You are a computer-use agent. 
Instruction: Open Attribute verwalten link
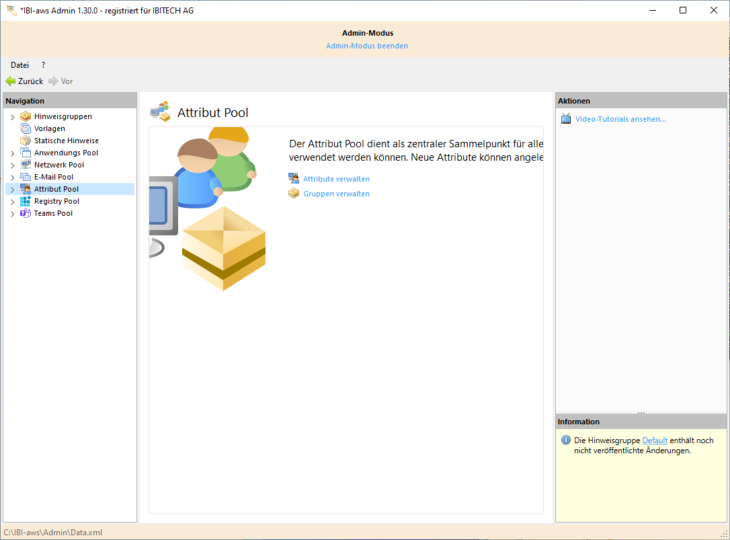(x=336, y=179)
